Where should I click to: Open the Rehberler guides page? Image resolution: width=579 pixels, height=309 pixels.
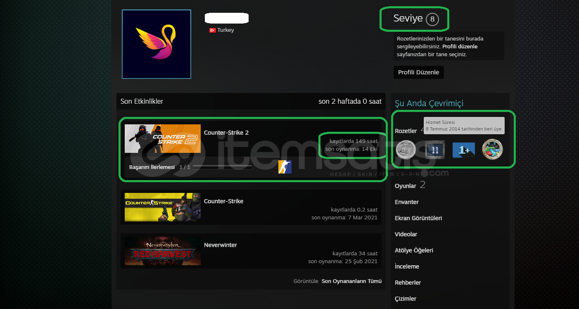point(408,283)
